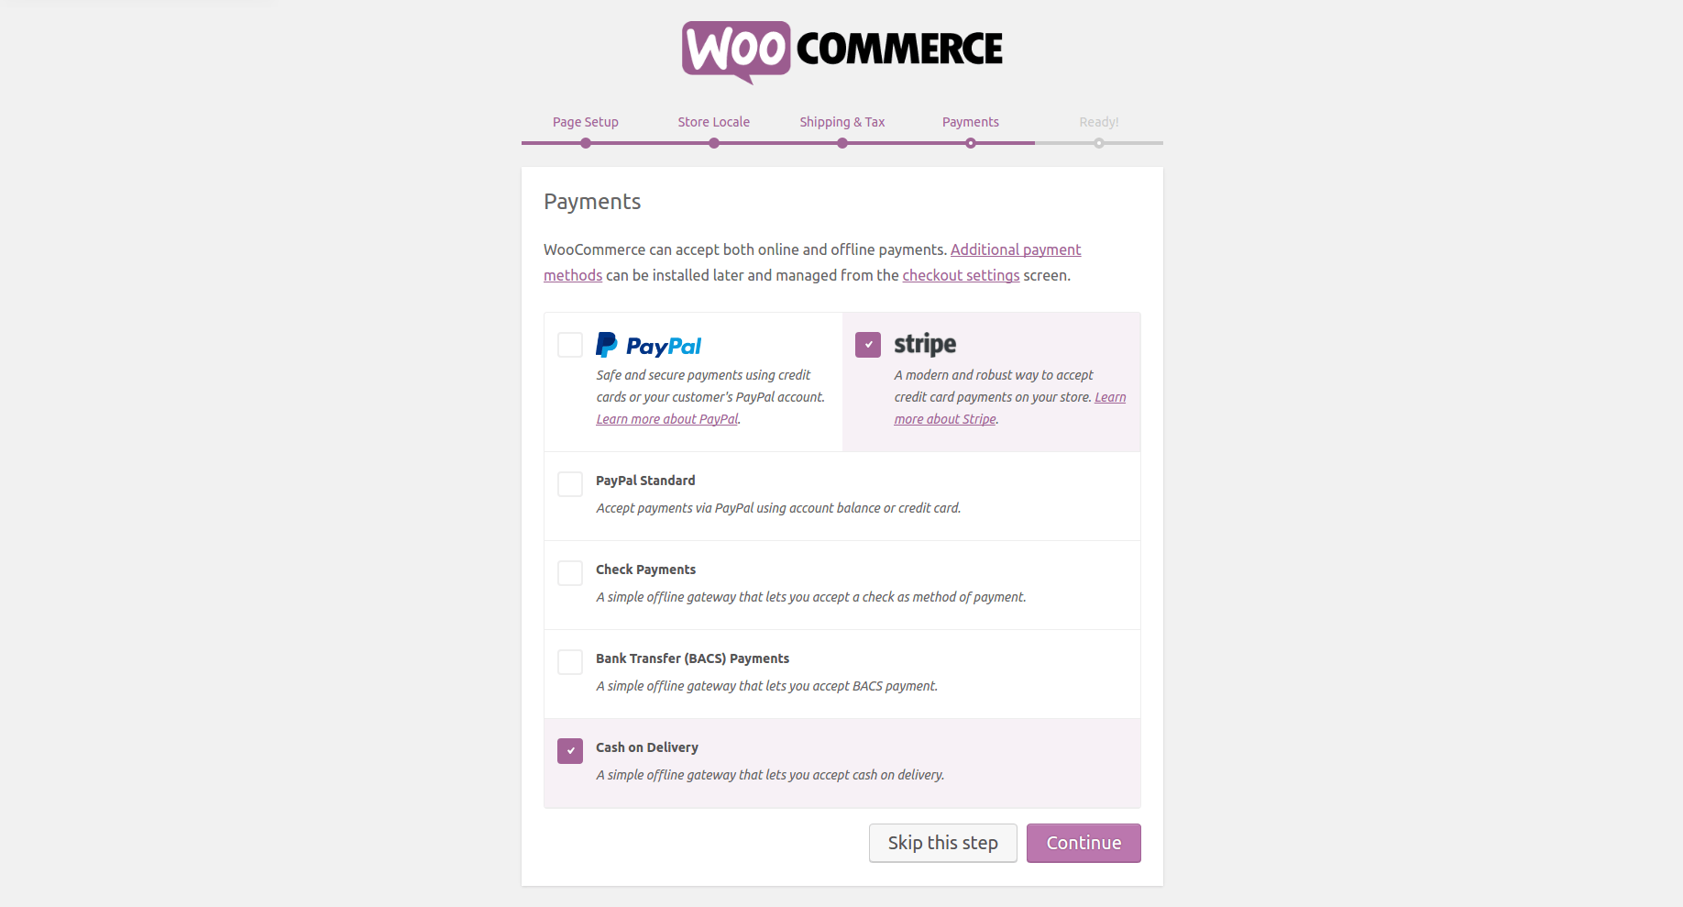Click the Continue button

point(1083,843)
